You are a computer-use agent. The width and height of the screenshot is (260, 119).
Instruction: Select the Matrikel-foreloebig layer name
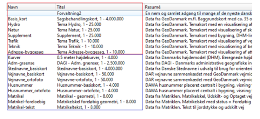coord(27,102)
